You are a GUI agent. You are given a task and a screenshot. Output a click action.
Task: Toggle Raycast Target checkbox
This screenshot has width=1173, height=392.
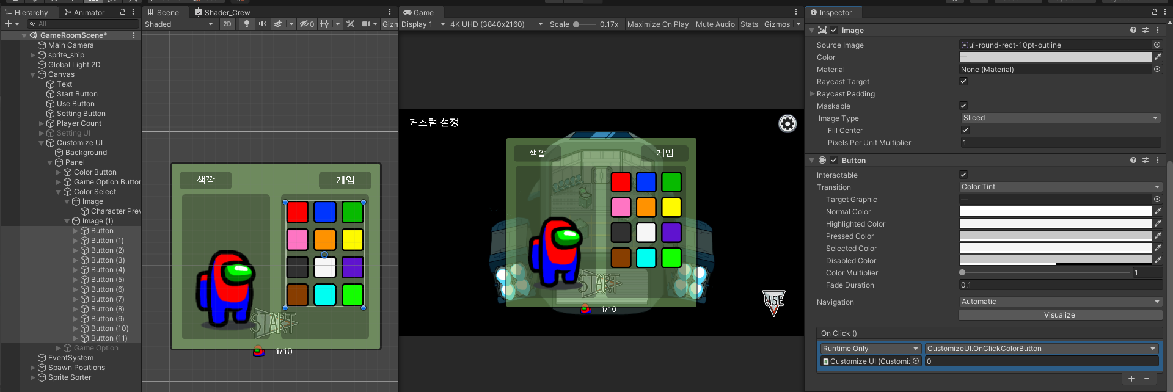pos(963,81)
